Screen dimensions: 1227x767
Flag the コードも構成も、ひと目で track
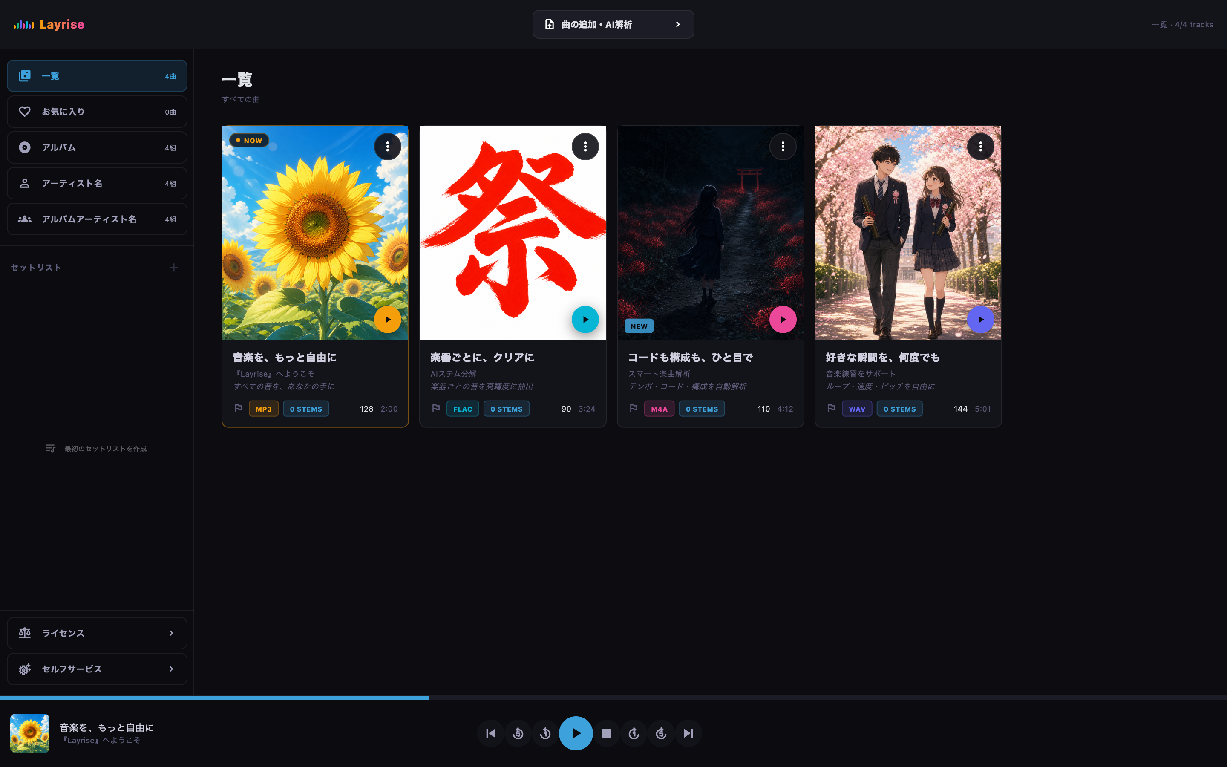(x=634, y=408)
